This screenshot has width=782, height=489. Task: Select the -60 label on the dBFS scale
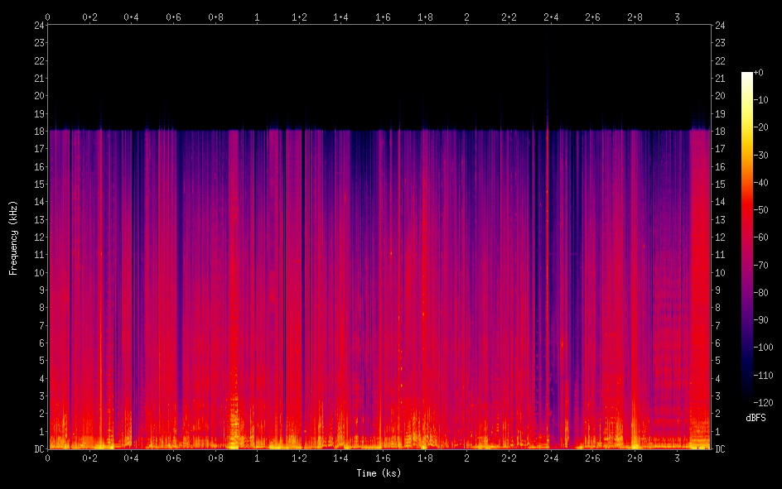[766, 237]
